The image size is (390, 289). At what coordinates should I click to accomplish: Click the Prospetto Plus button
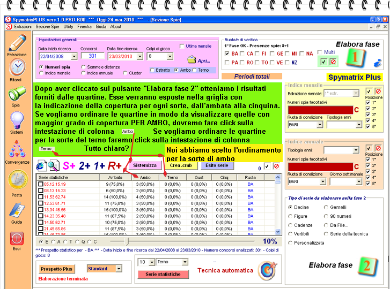[x=56, y=269]
